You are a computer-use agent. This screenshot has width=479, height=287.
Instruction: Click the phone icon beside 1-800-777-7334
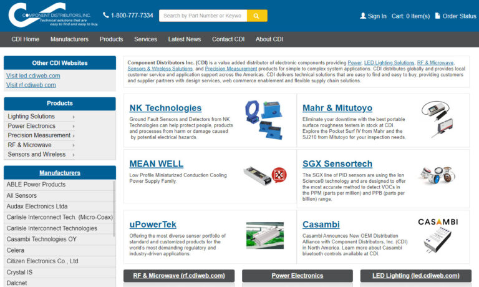click(106, 15)
